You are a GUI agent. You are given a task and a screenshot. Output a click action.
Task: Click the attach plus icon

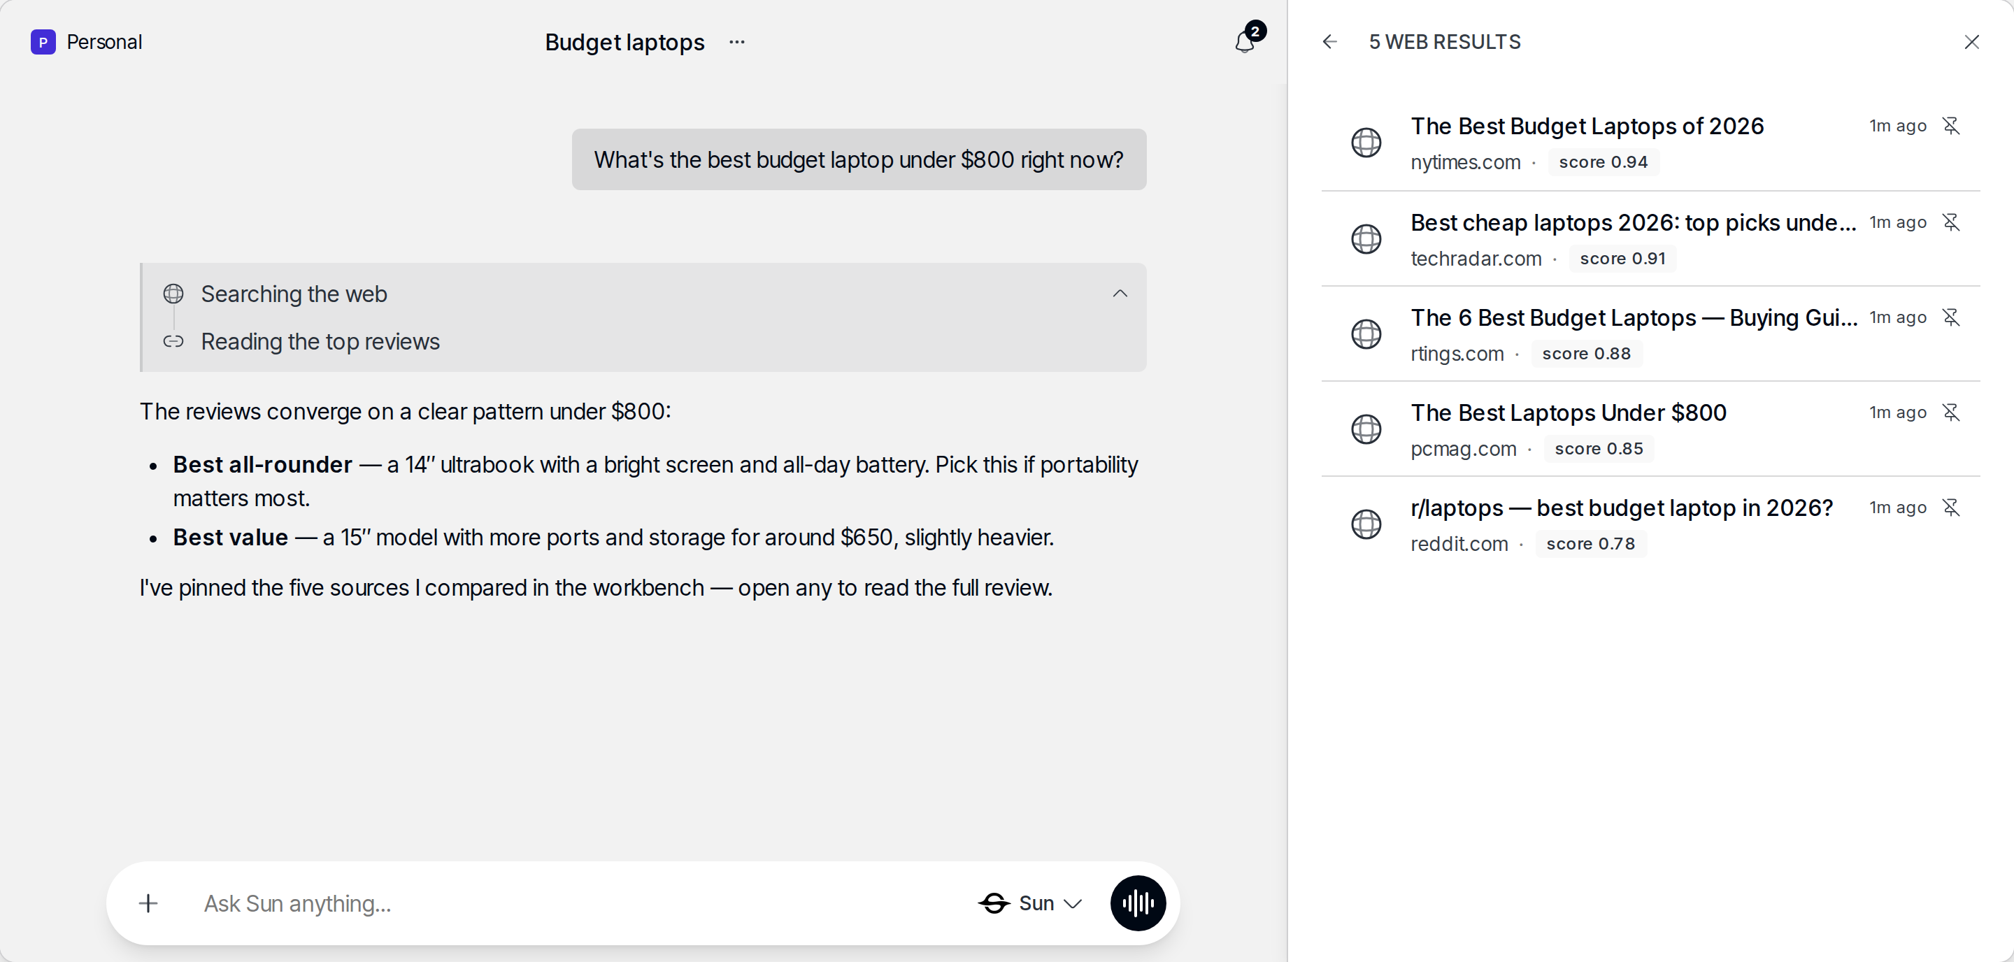148,903
